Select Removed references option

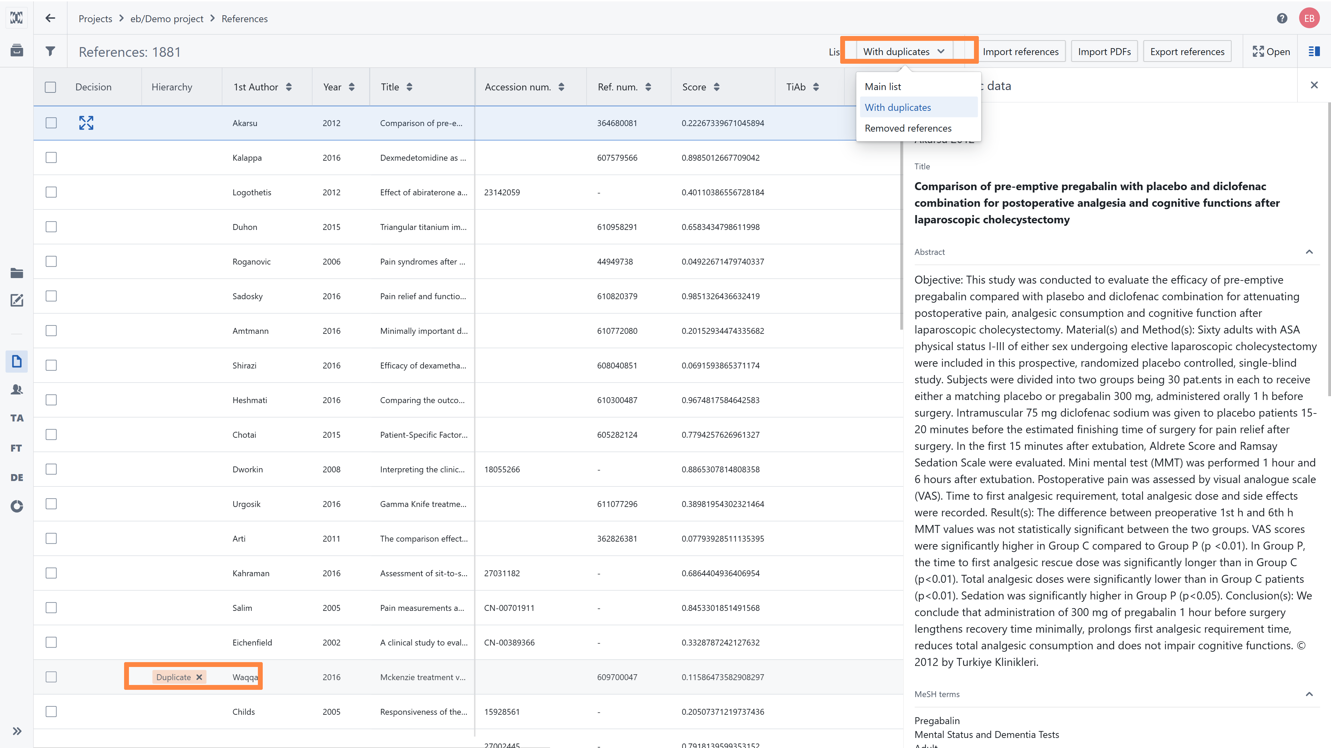click(918, 128)
